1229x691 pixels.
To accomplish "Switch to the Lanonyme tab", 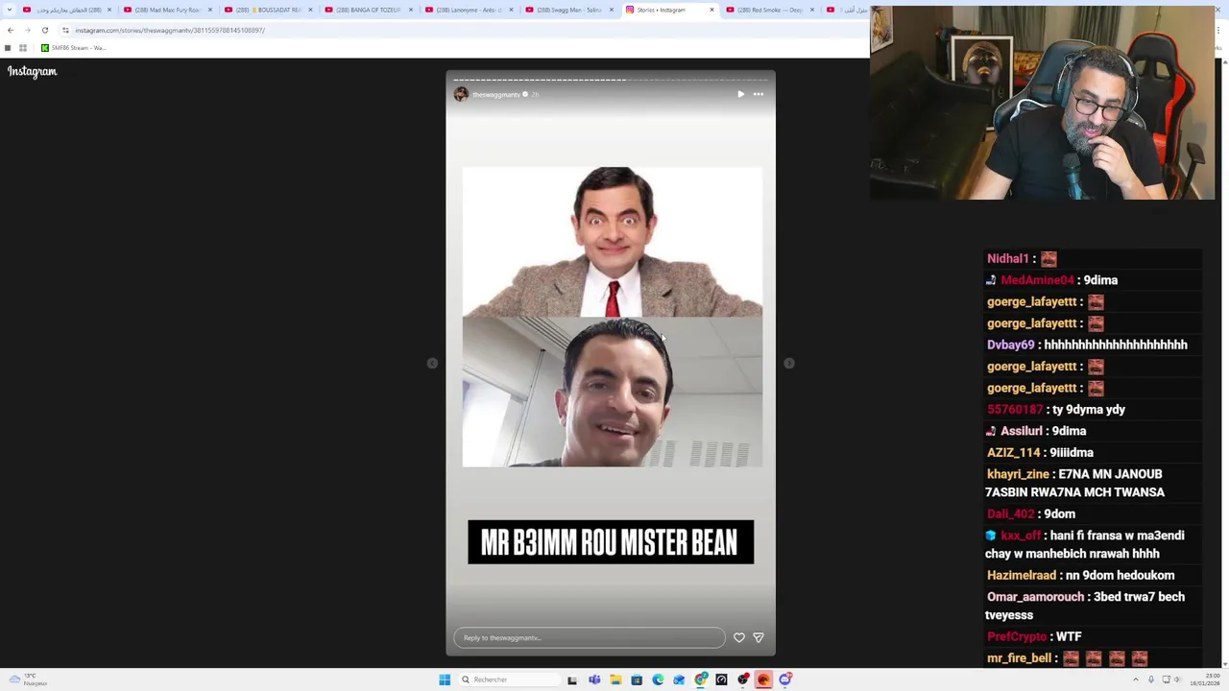I will point(470,10).
